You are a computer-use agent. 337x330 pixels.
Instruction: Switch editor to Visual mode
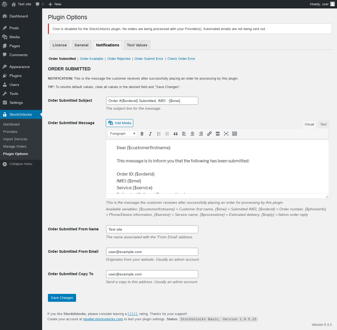309,124
